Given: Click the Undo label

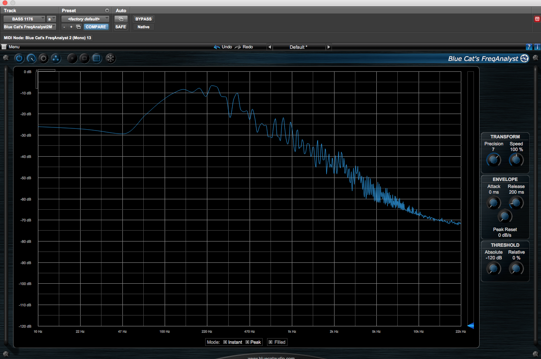Looking at the screenshot, I should tap(227, 47).
